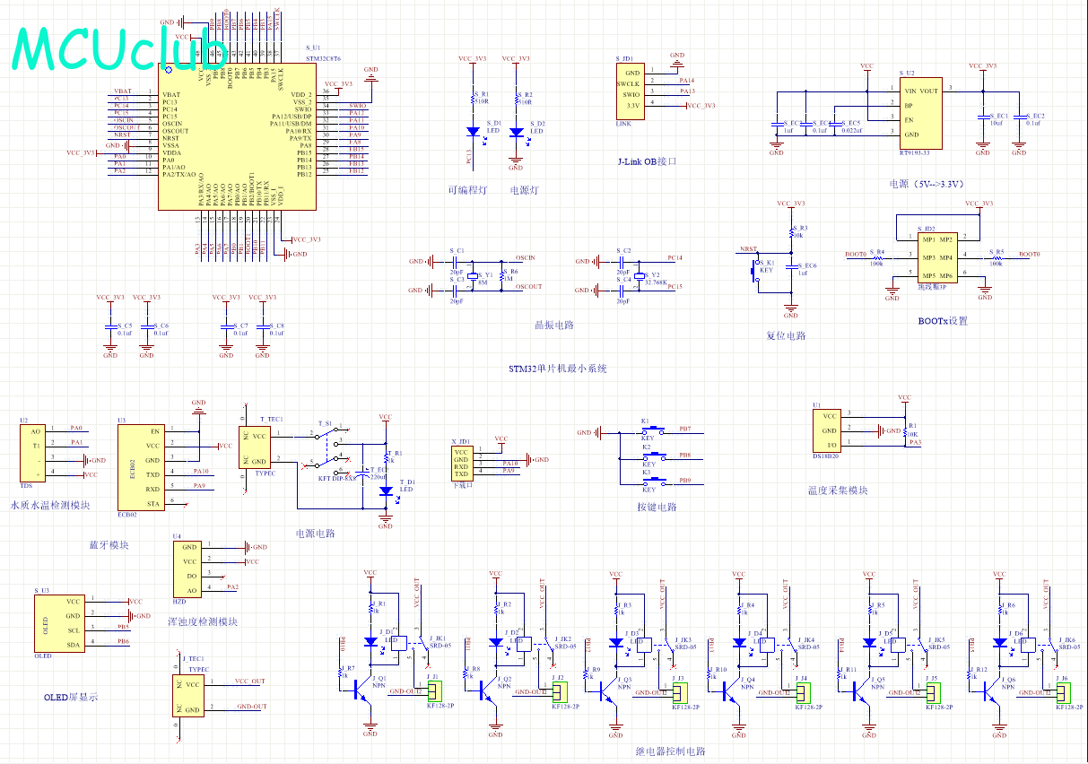Viewport: 1088px width, 764px height.
Task: Click the 'OLED屏显示' label
Action: tap(71, 697)
